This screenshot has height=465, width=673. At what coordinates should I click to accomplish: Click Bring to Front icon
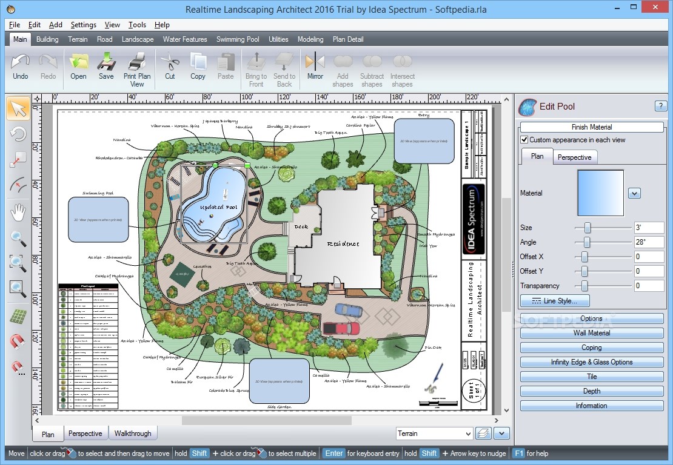(256, 70)
